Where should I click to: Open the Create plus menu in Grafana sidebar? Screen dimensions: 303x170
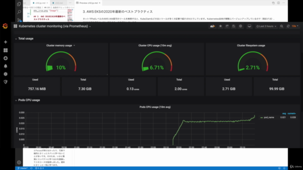tap(5, 42)
